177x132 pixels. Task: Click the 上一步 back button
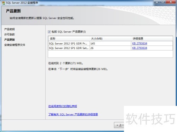tap(119, 125)
